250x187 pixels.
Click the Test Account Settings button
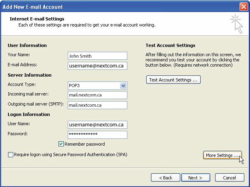pyautogui.click(x=173, y=80)
